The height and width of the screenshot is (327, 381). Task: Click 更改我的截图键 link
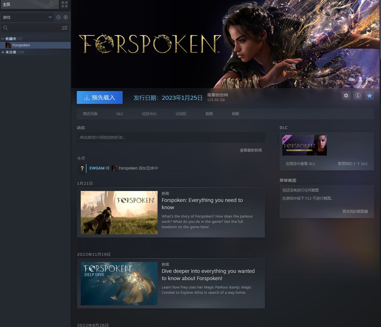(355, 211)
